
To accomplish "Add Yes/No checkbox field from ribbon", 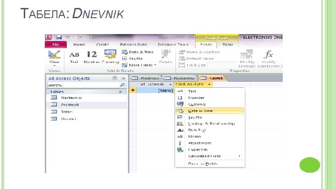I will click(133, 58).
